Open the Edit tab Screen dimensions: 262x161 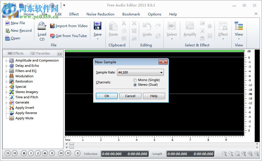click(x=58, y=14)
